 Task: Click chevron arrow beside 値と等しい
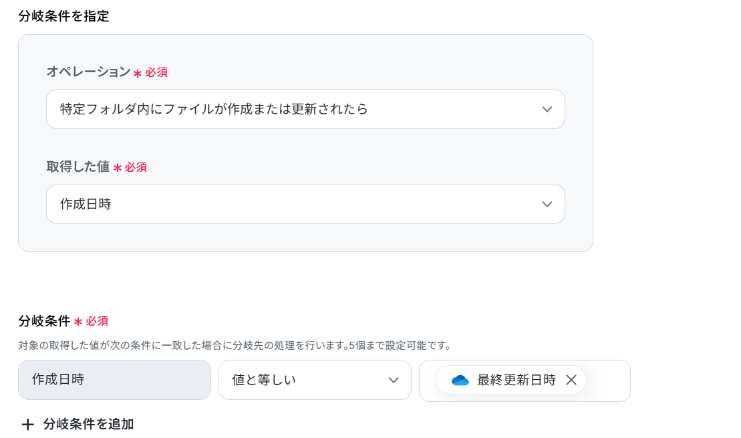pos(393,380)
